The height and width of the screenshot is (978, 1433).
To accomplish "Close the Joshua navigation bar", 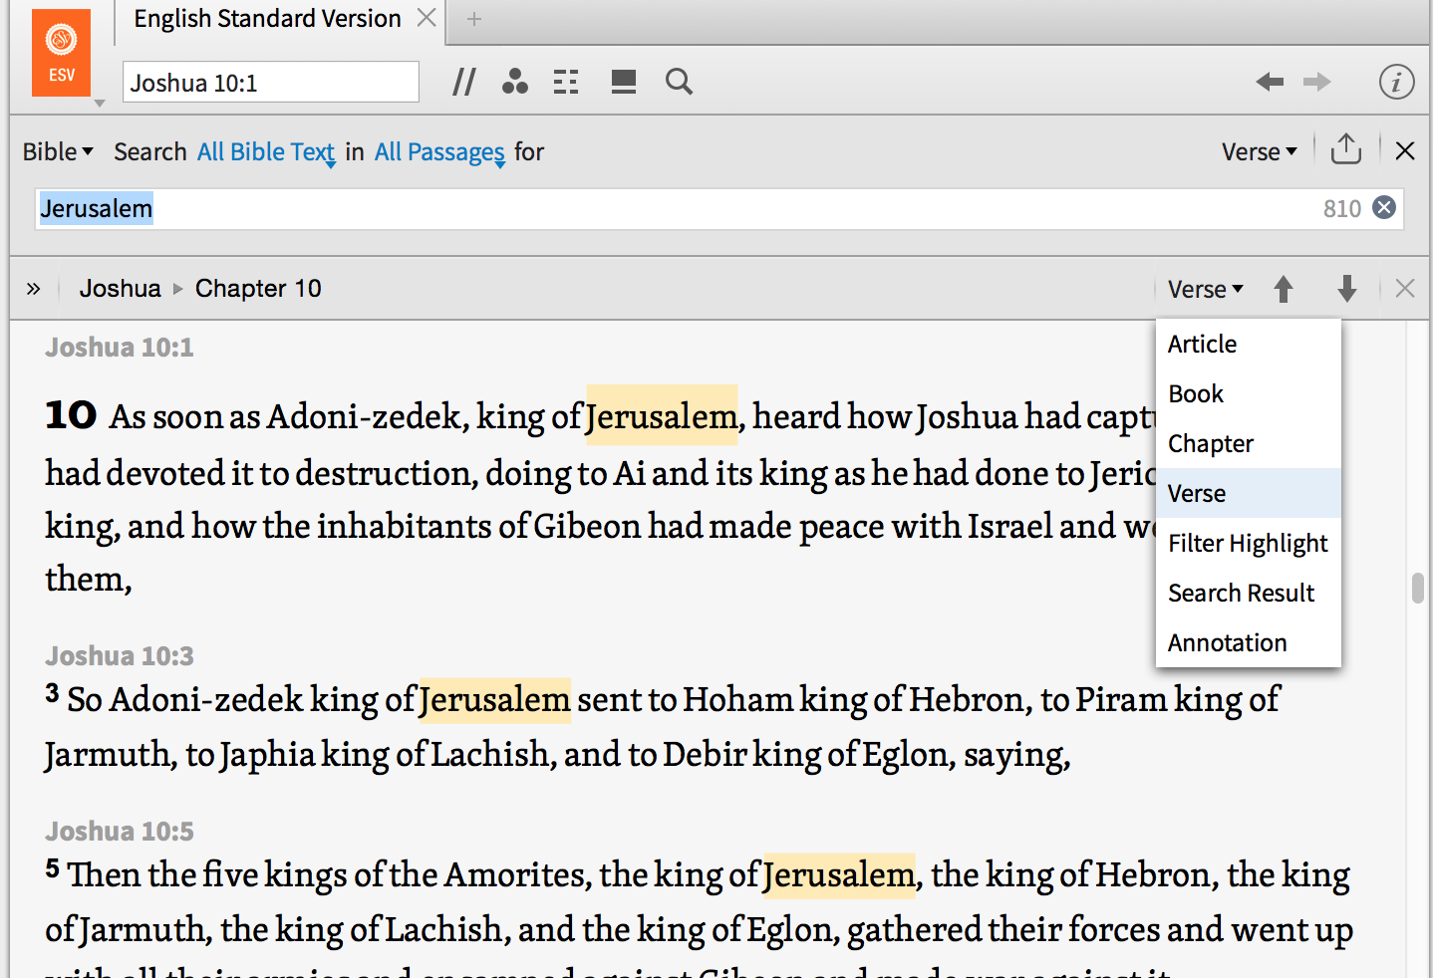I will 1405,289.
